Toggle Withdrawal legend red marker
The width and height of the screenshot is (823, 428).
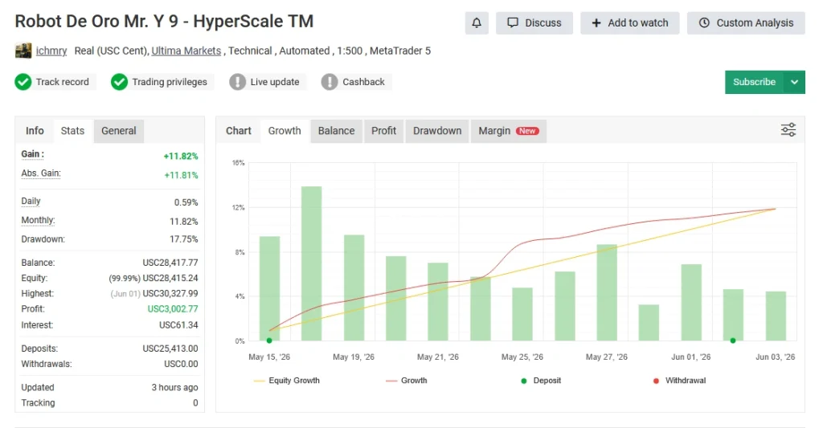680,381
